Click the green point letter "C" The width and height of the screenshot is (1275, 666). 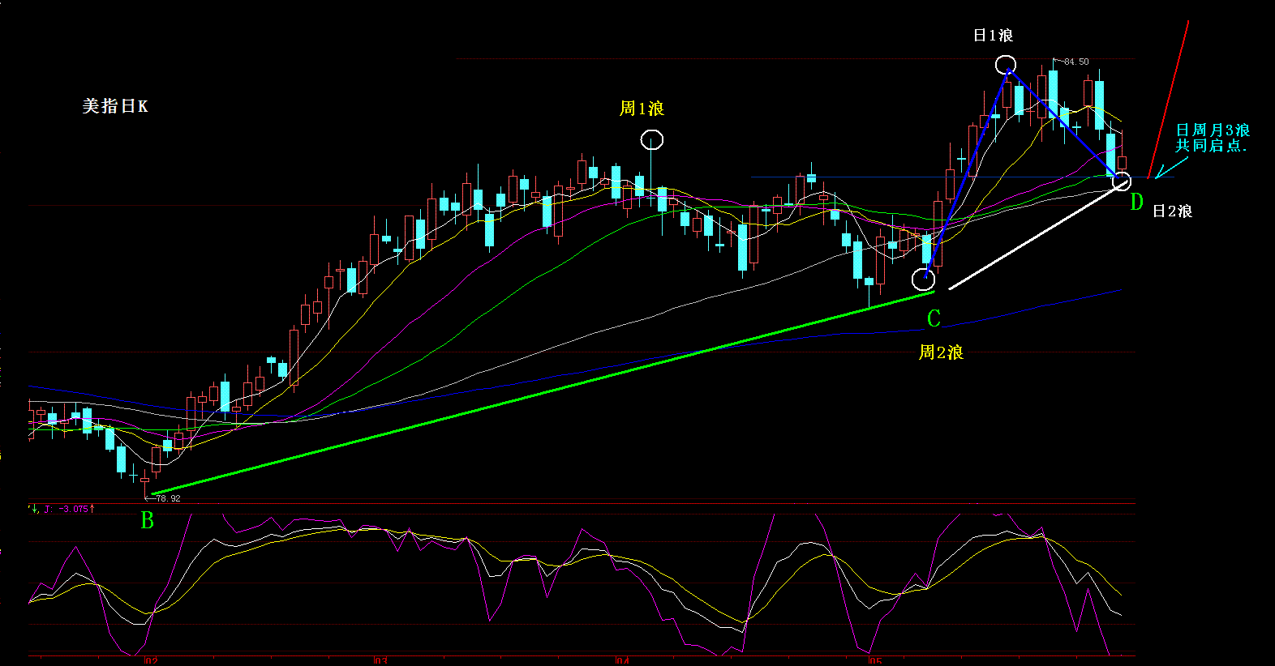click(934, 318)
